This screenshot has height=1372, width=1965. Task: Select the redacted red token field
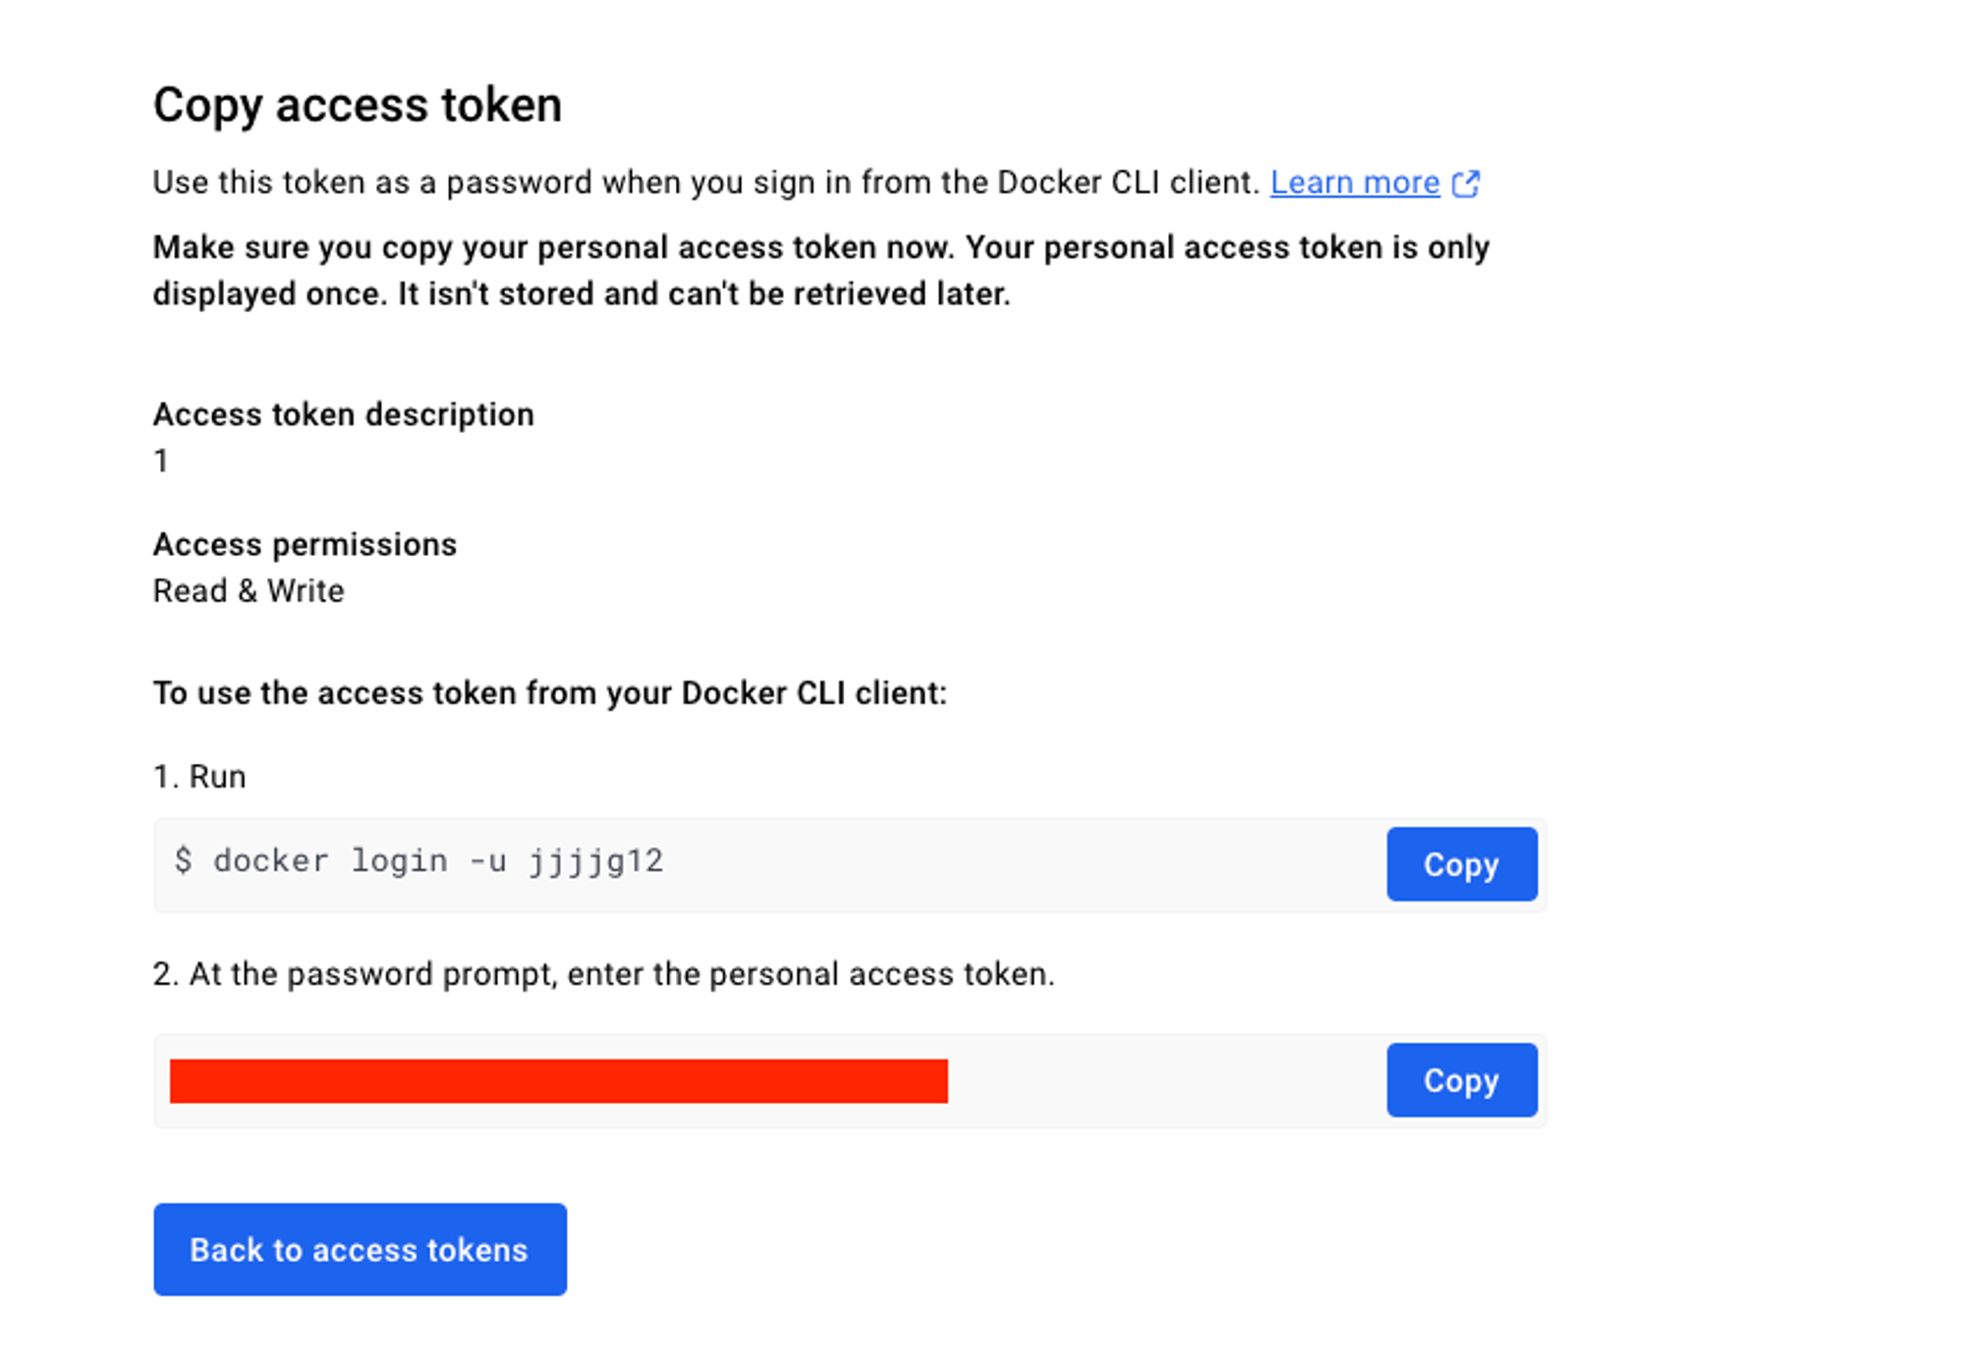point(558,1080)
